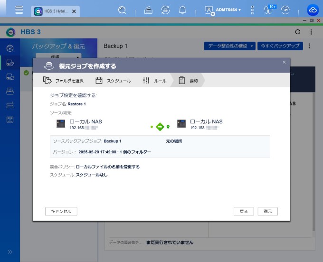Click the green arrow direction icon
The image size is (323, 262).
160,127
